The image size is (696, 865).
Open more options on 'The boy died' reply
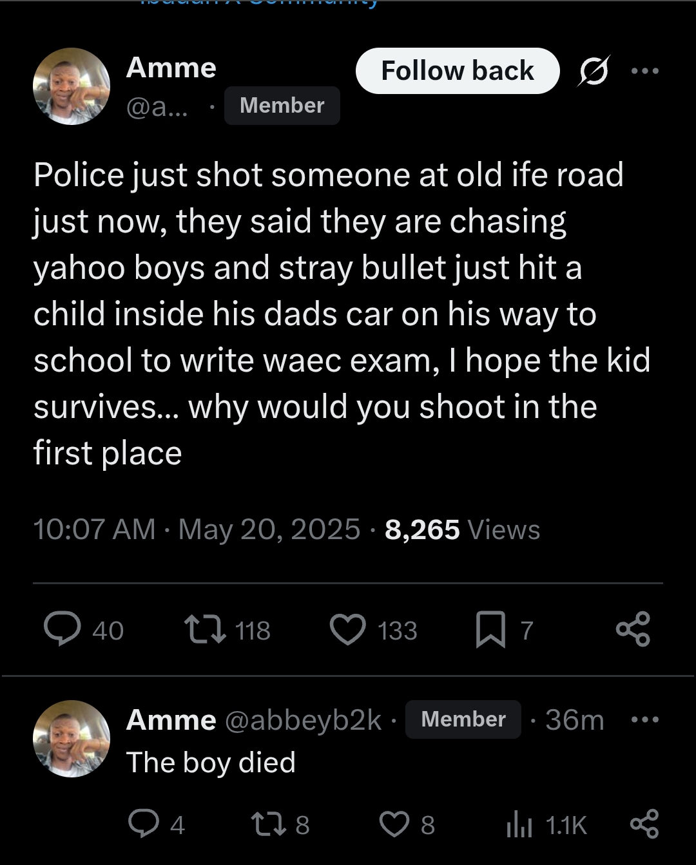tap(645, 719)
